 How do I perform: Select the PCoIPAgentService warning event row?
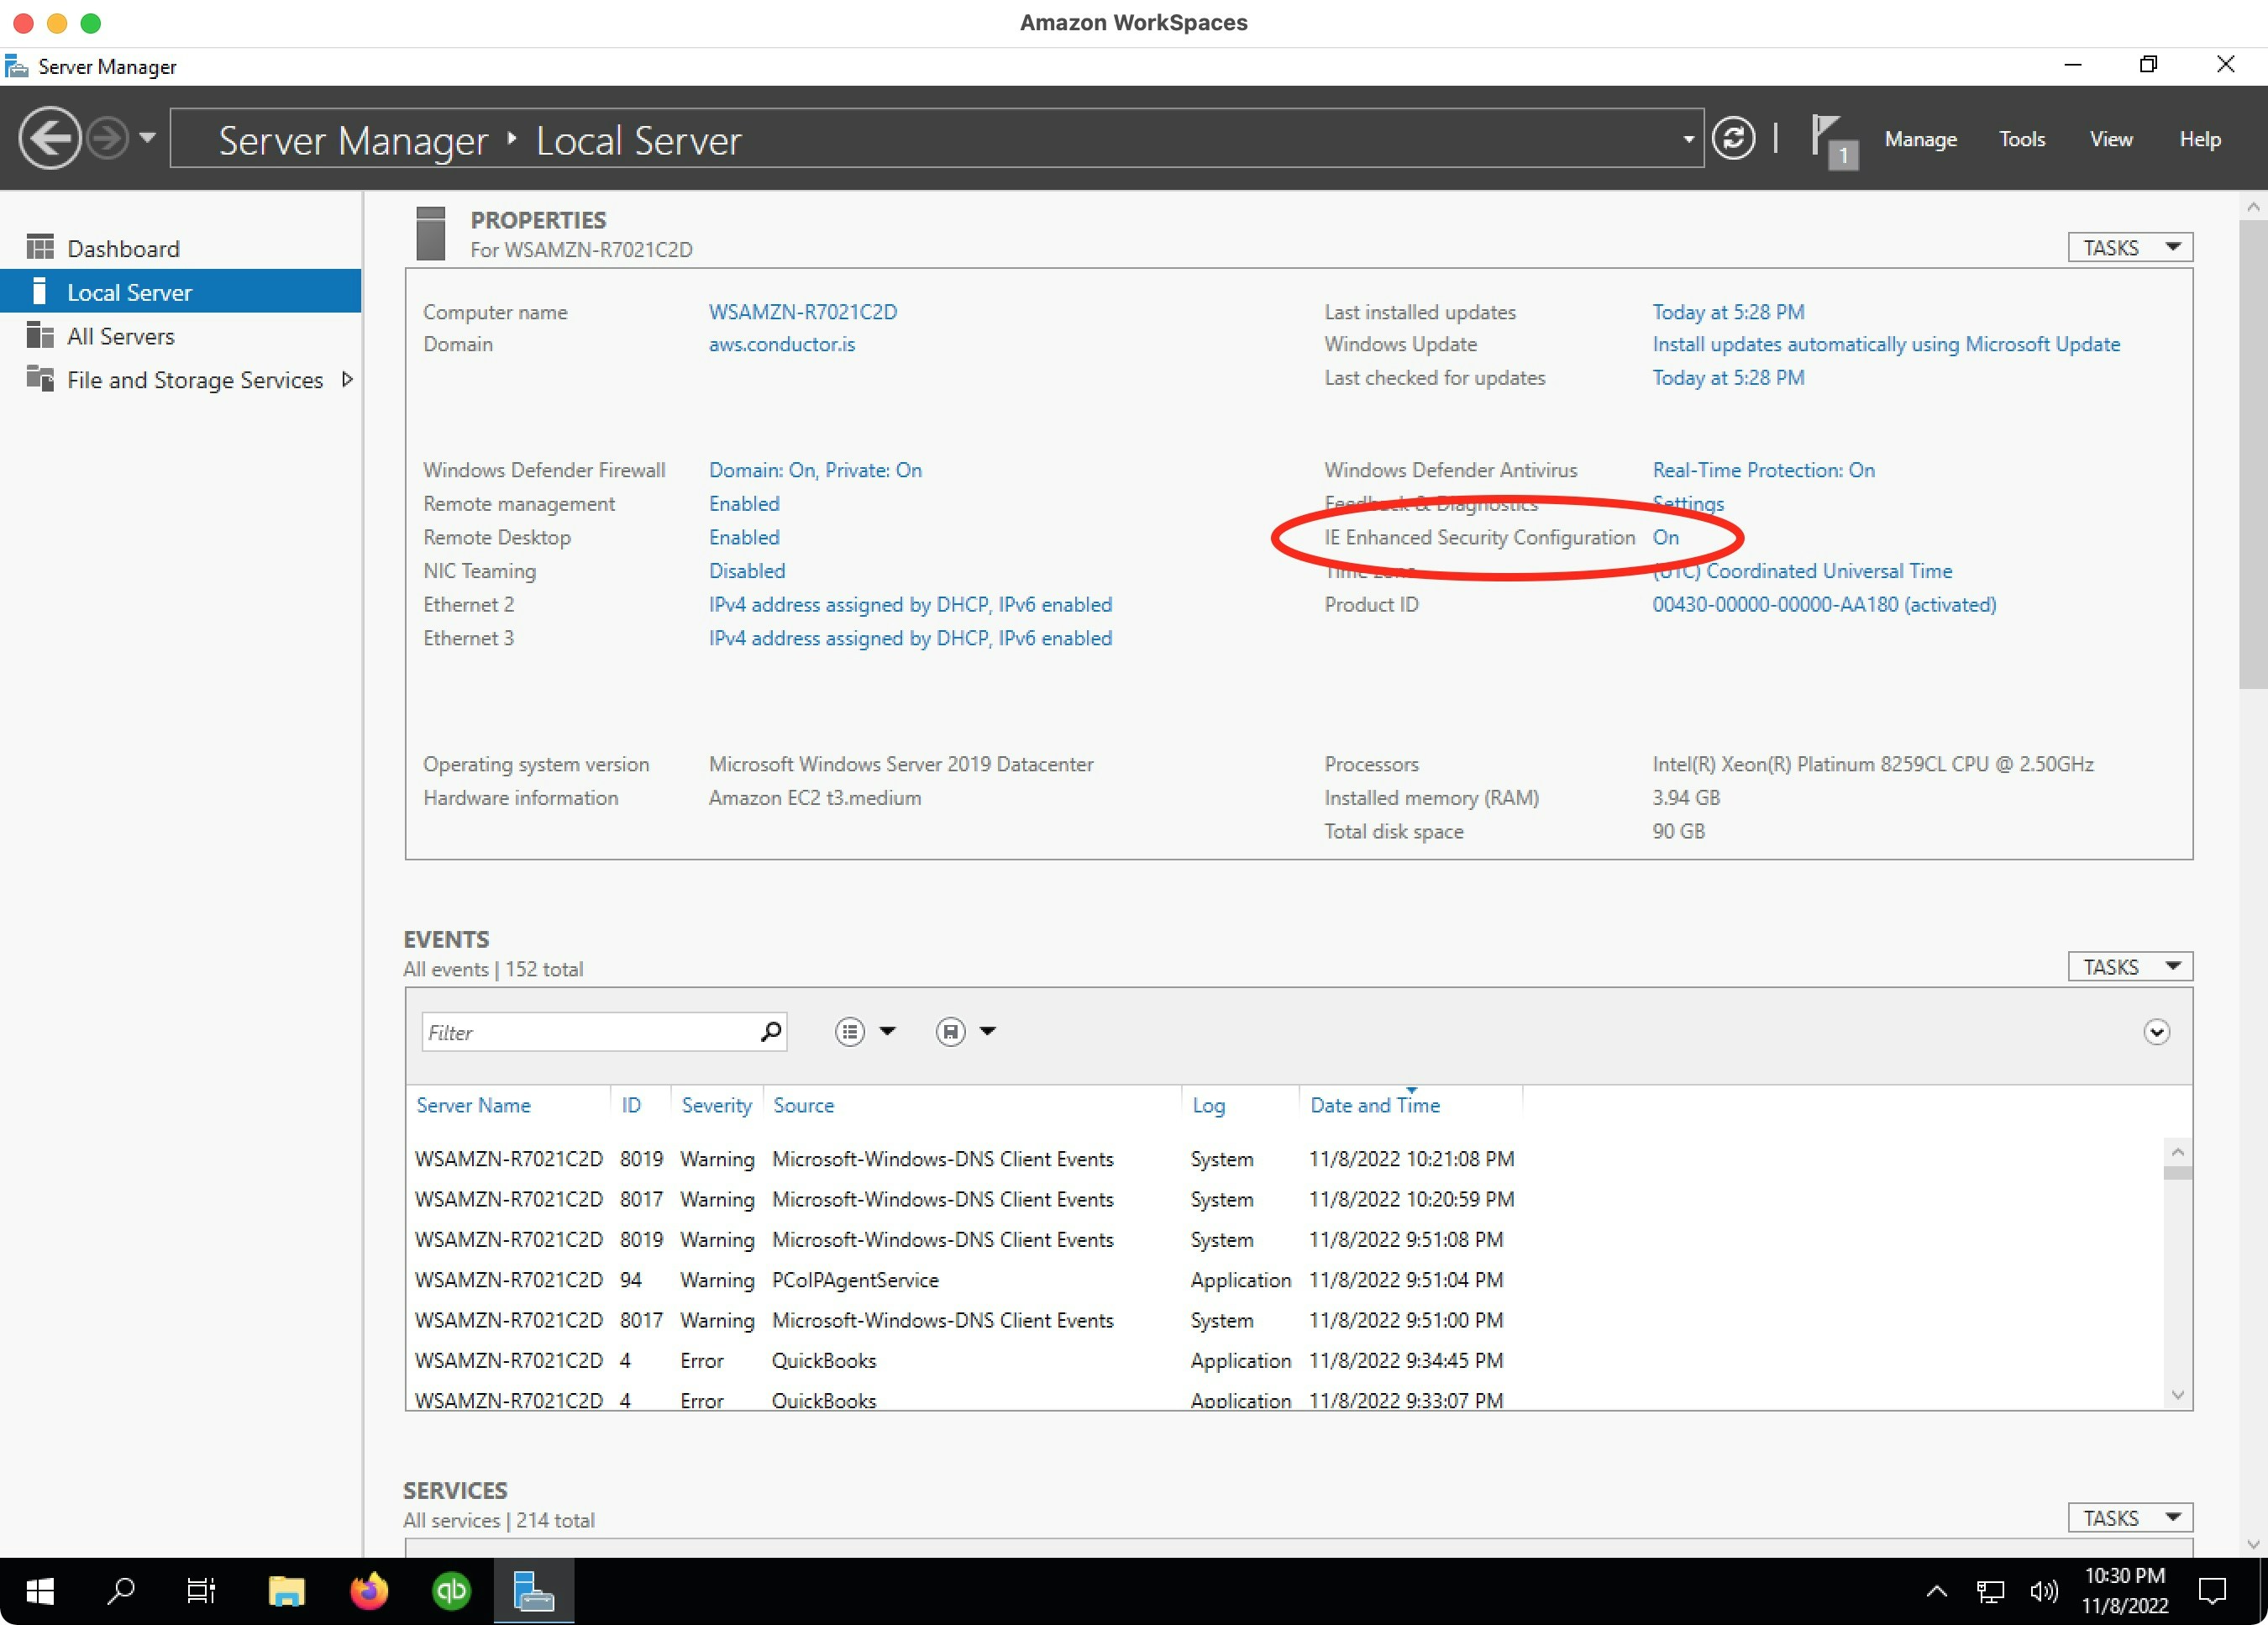(x=1285, y=1280)
